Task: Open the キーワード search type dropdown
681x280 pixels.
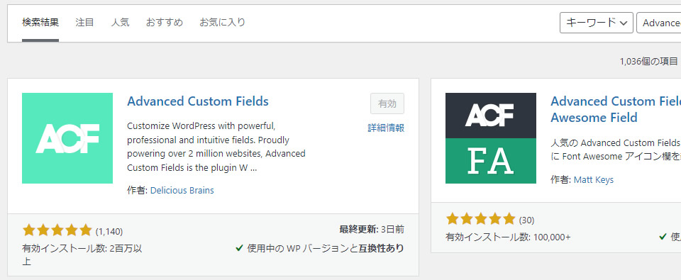Action: 596,23
